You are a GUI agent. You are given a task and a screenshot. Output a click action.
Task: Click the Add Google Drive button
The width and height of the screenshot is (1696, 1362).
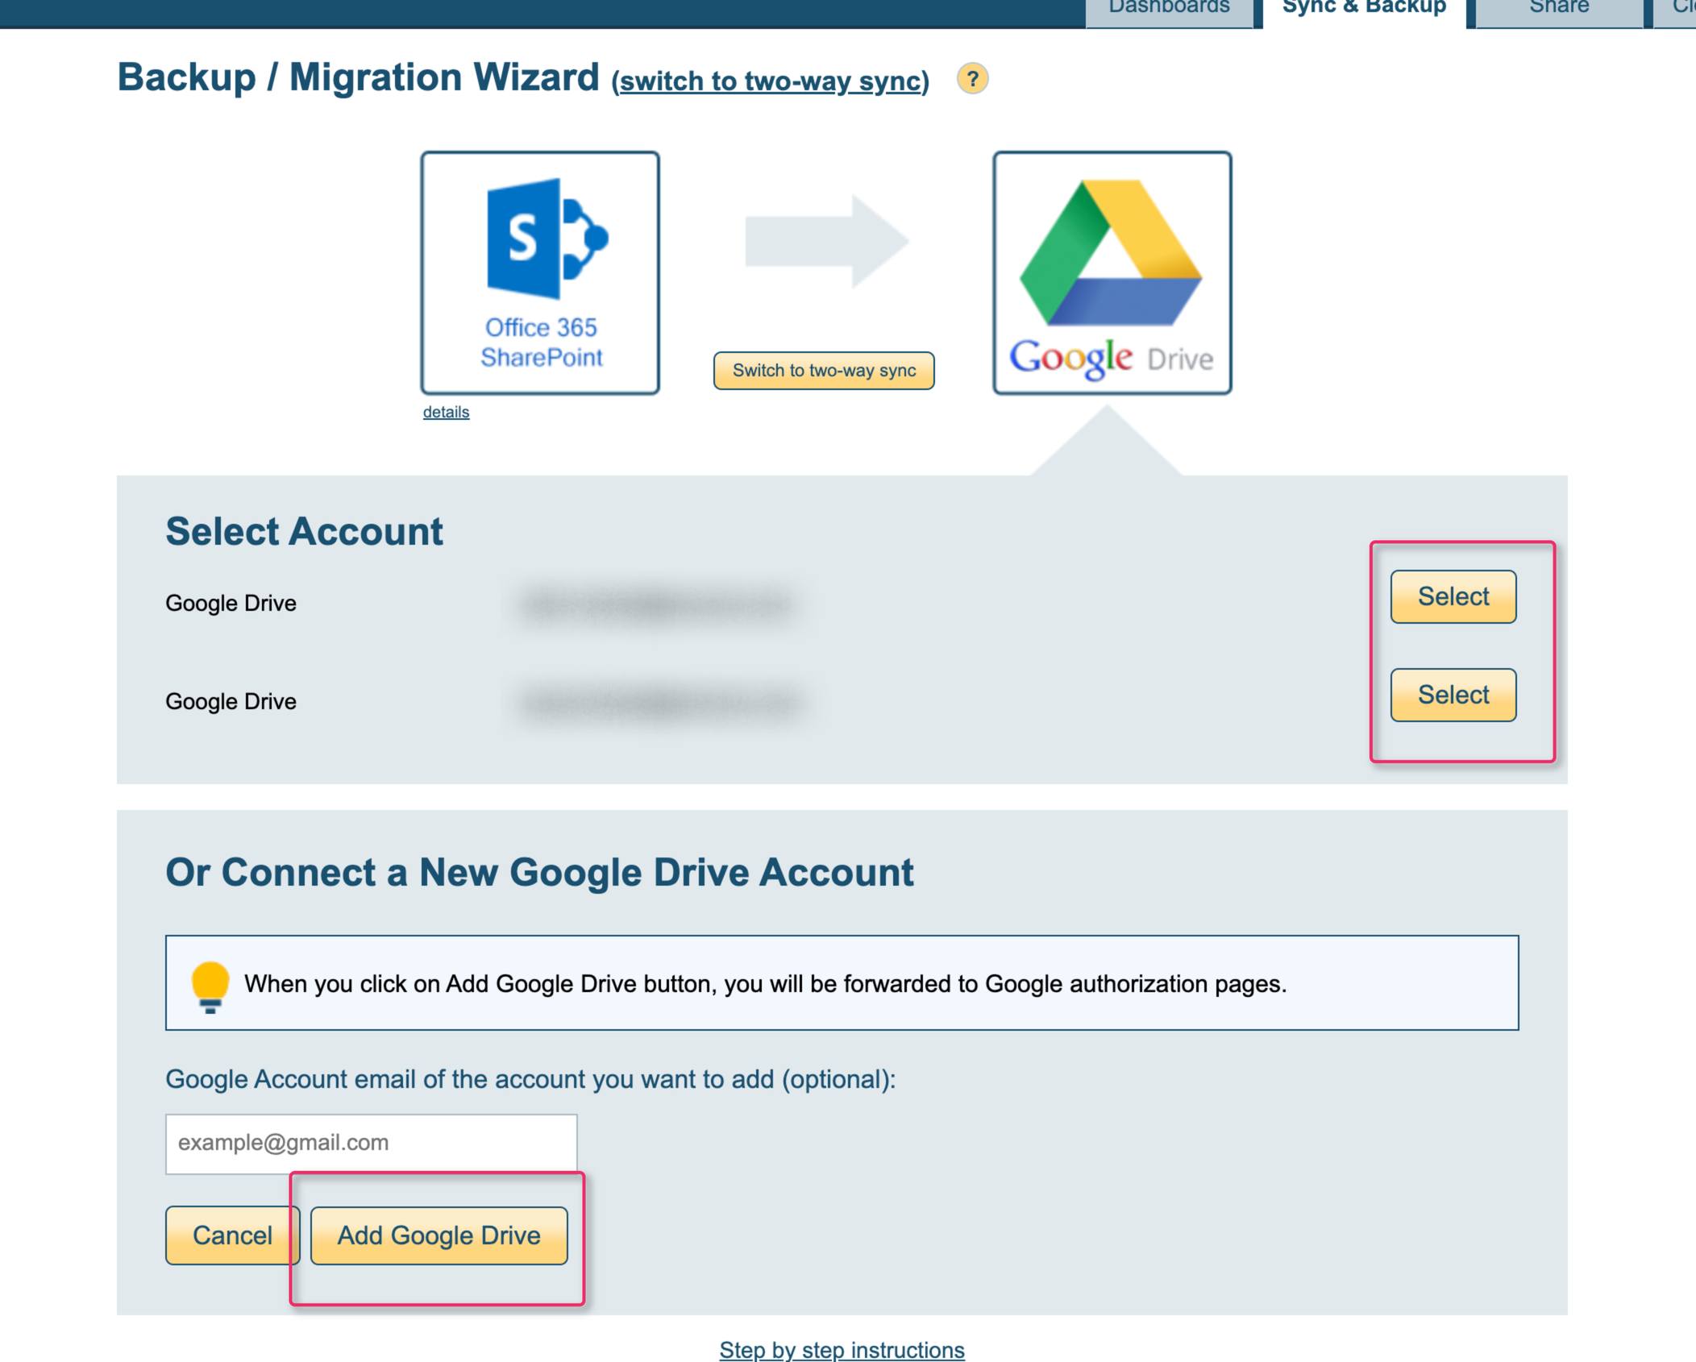tap(439, 1235)
